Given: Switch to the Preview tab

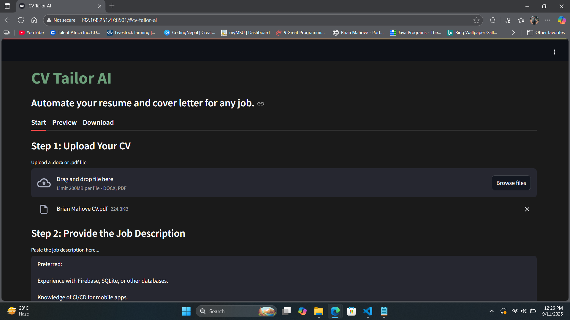Looking at the screenshot, I should pos(64,122).
